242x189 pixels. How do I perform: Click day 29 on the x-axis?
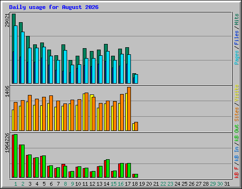213,184
